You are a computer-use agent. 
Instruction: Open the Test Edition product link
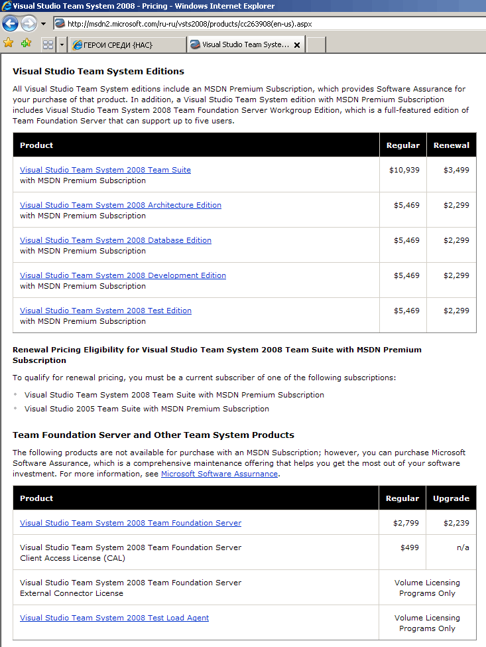105,311
